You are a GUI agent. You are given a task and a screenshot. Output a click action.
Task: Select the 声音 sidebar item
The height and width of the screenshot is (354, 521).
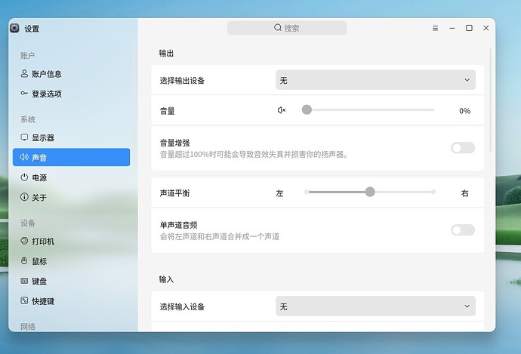coord(71,157)
